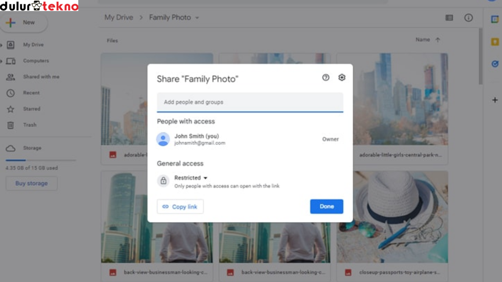Open the closeup-passports-toy-airplane thumbnail
The width and height of the screenshot is (502, 282).
click(392, 217)
